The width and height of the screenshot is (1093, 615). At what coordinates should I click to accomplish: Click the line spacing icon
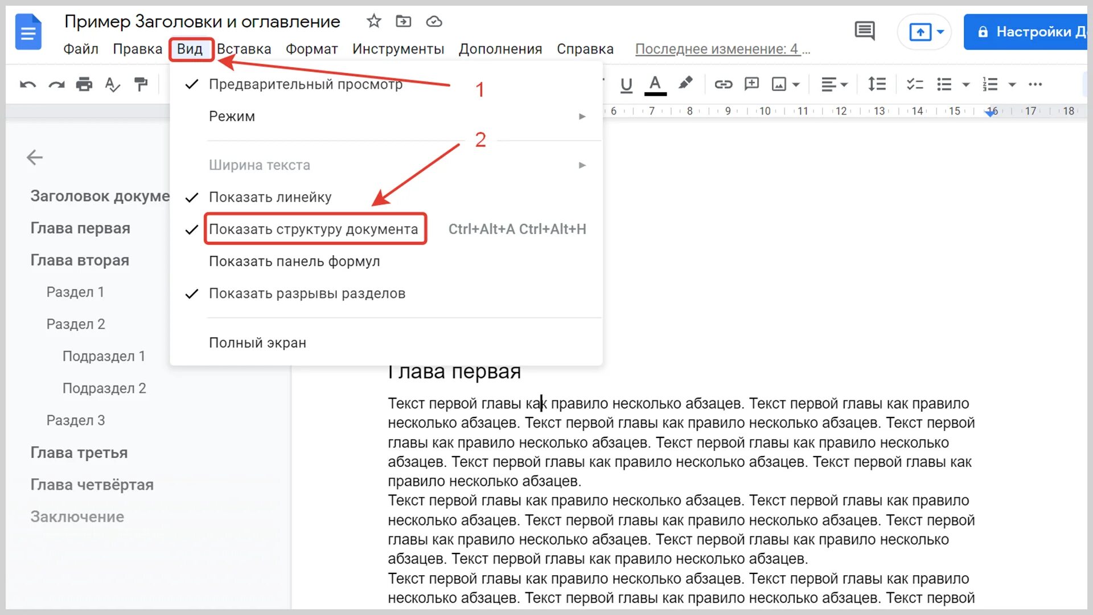coord(877,84)
